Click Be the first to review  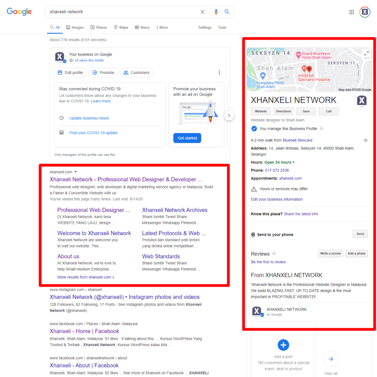[268, 262]
